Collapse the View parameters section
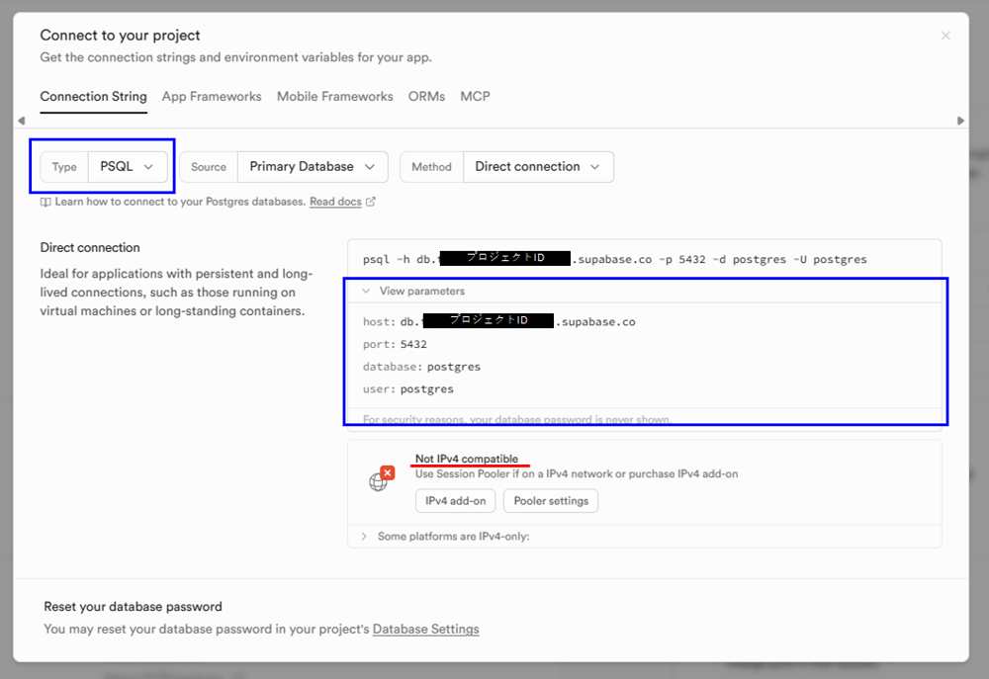The image size is (989, 679). [x=413, y=292]
